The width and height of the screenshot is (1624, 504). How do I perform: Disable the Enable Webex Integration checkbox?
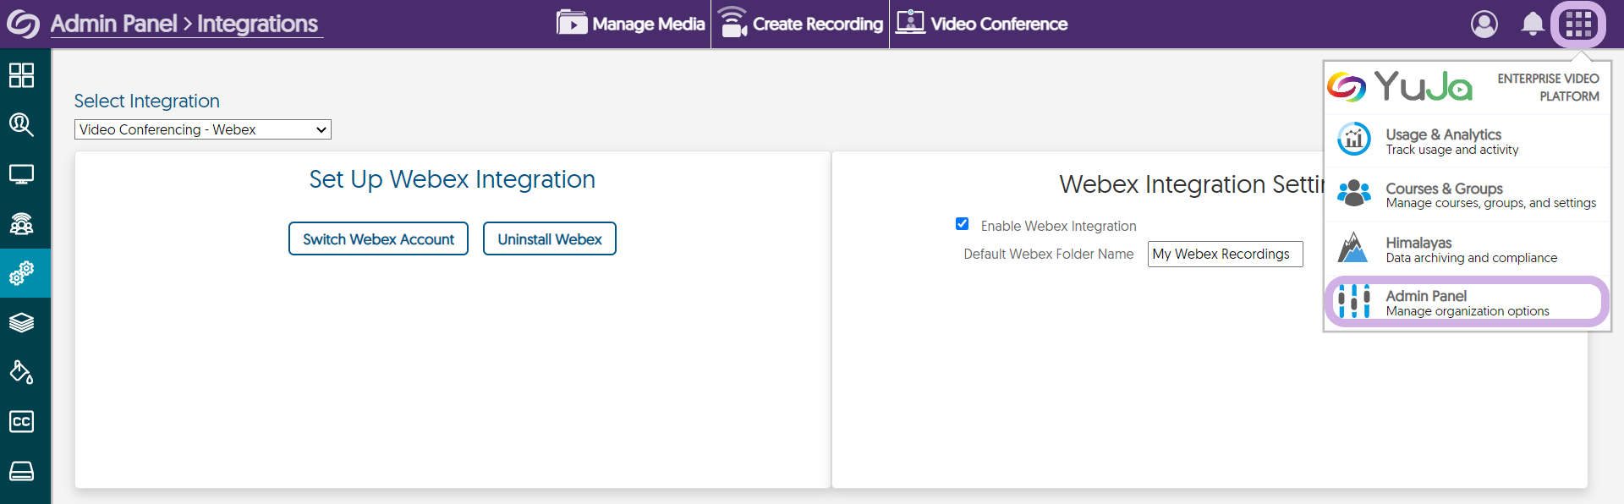(x=962, y=224)
